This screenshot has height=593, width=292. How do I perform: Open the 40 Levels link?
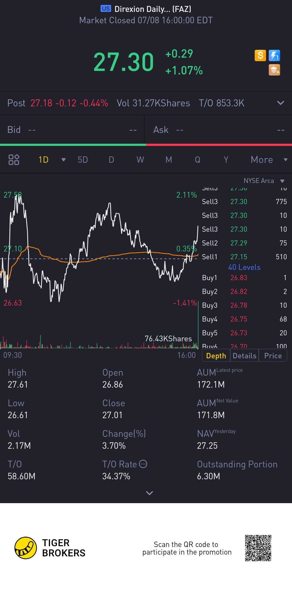(x=244, y=267)
